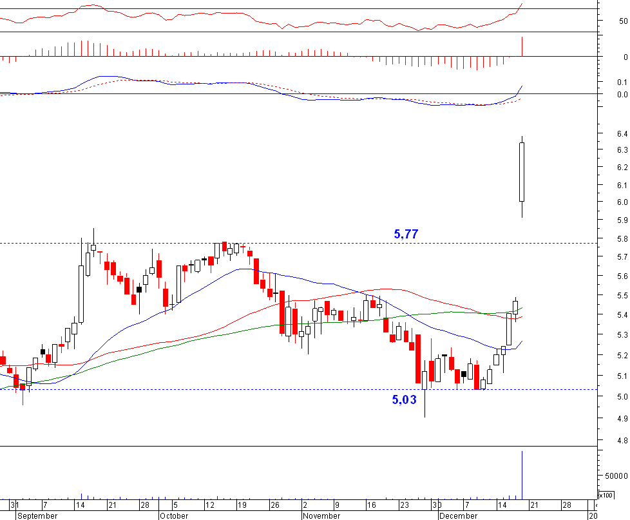Screen dimensions: 630x520
Task: Click the 5.8 price axis label
Action: click(622, 239)
